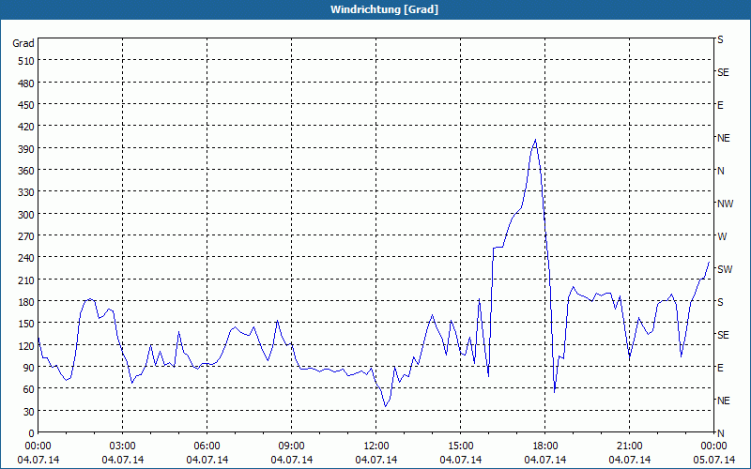The width and height of the screenshot is (751, 469).
Task: Click the lowest dip of the blue curve after 12:00
Action: click(x=385, y=406)
